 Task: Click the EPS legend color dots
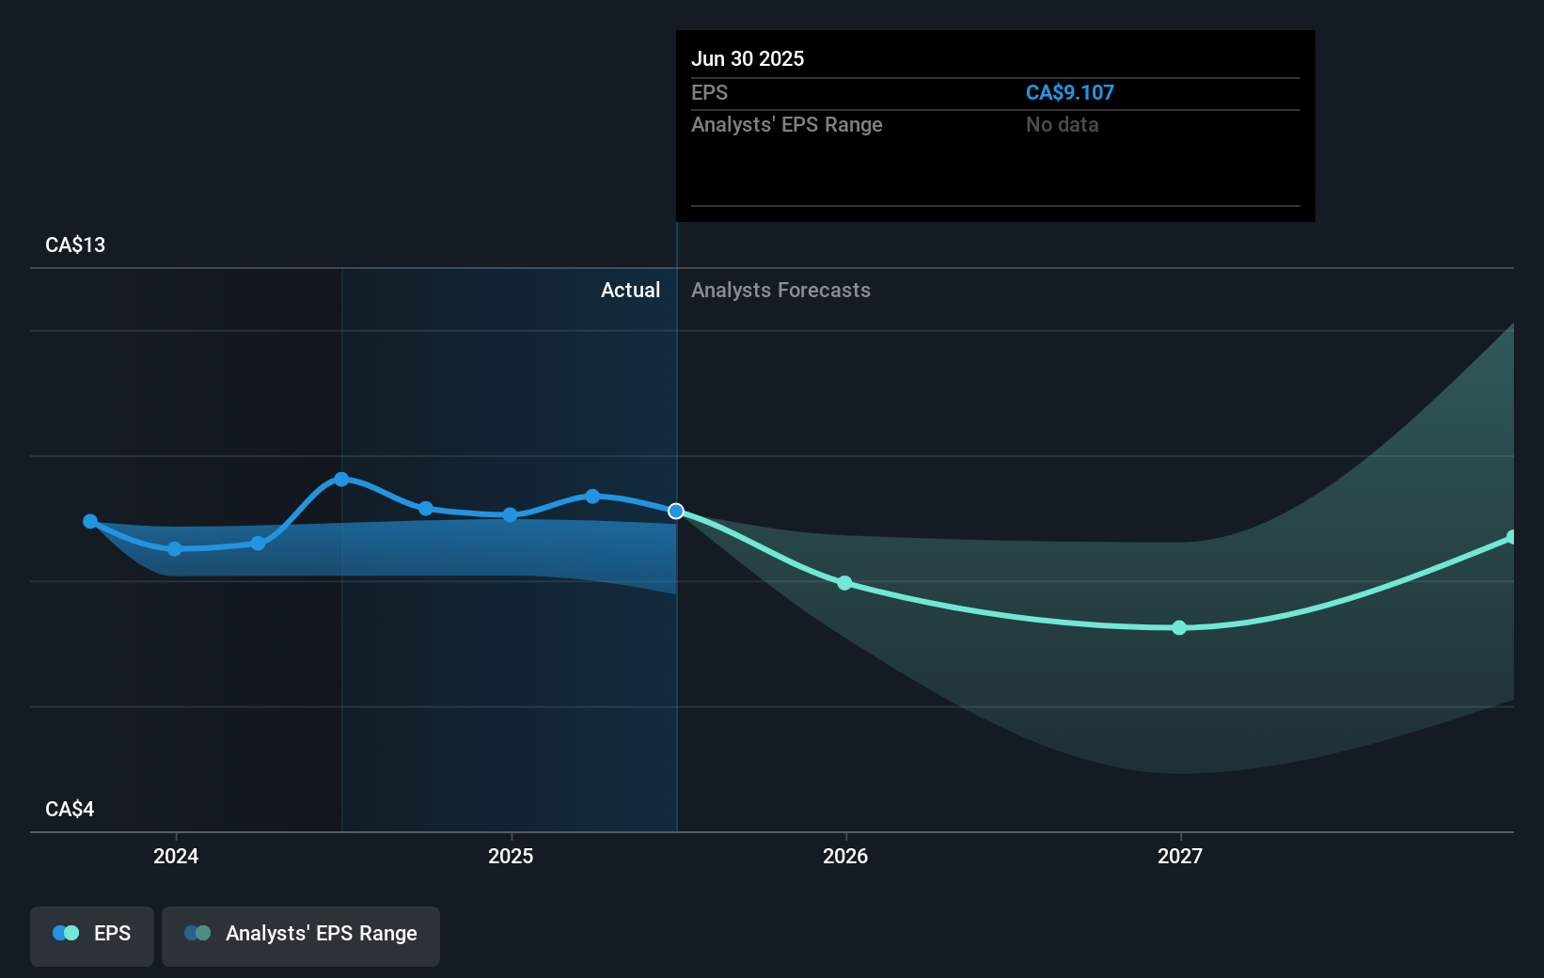66,933
